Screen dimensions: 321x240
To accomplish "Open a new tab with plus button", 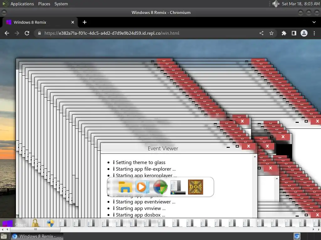I will 85,22.
